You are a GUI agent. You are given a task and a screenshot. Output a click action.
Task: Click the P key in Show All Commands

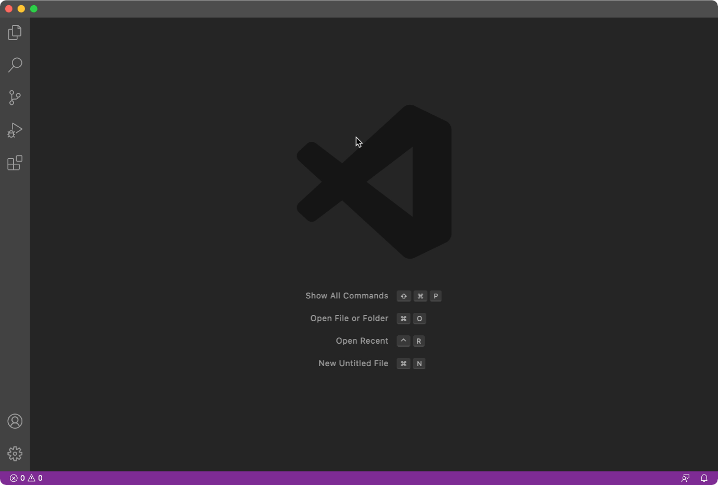436,296
